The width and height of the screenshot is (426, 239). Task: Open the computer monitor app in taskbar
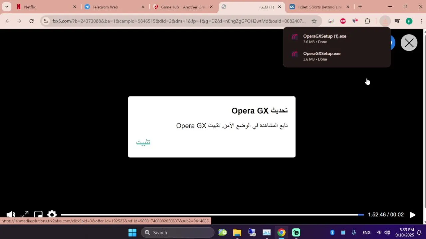[252, 232]
